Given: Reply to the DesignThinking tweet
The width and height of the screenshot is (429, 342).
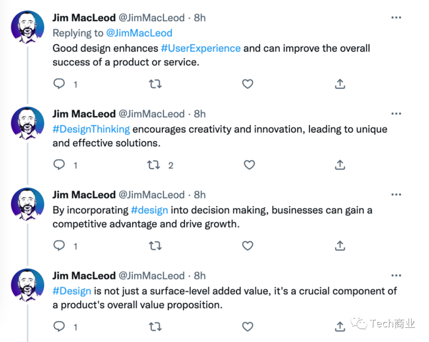Looking at the screenshot, I should click(x=59, y=165).
